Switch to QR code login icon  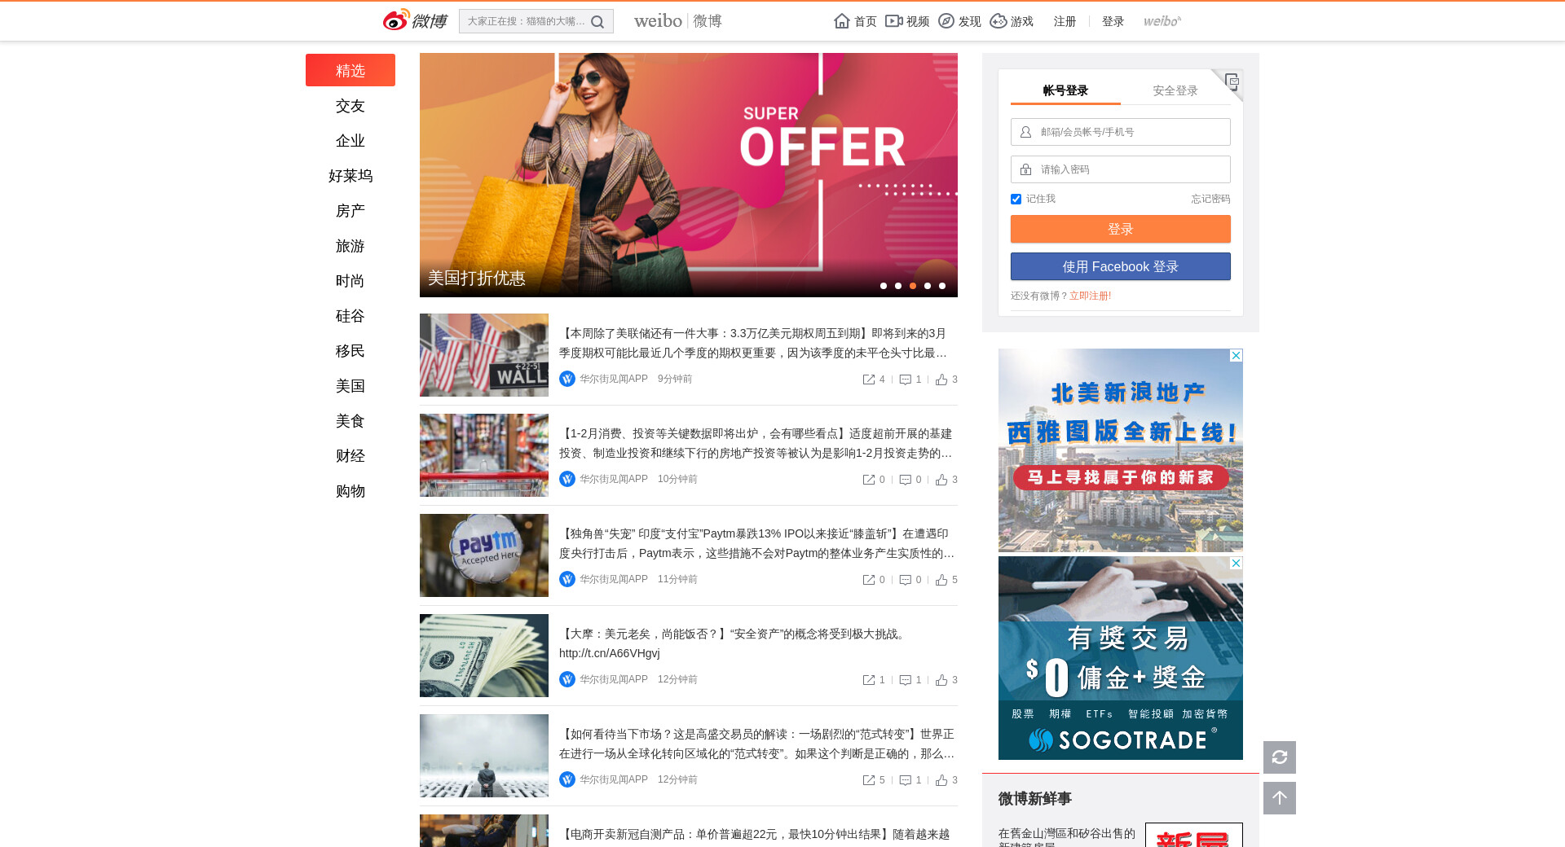(1232, 81)
